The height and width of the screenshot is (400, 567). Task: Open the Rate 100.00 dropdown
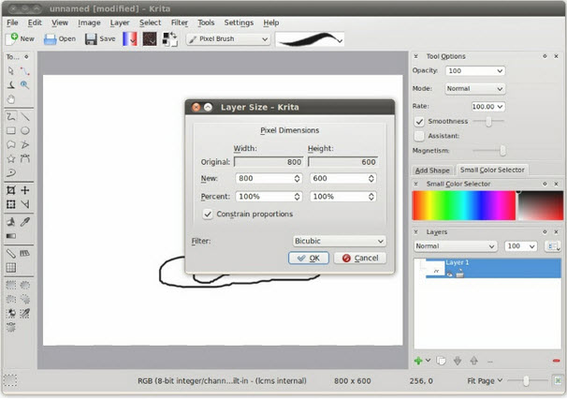pyautogui.click(x=487, y=107)
